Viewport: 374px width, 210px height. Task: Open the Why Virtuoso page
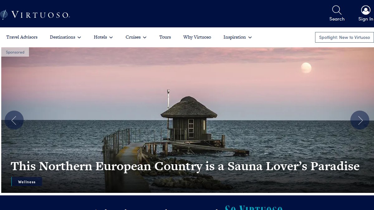[x=197, y=37]
